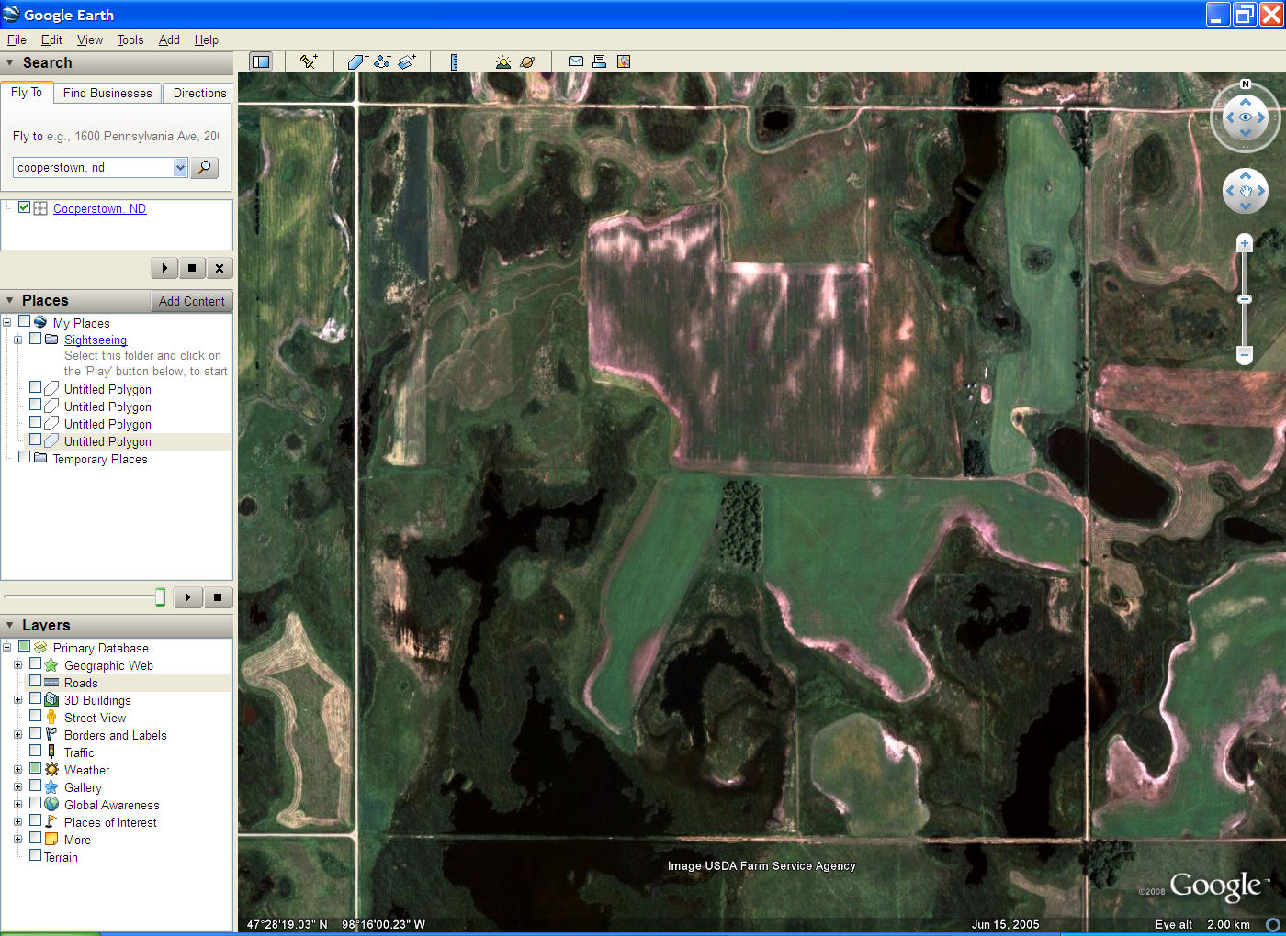Enable the Traffic layer checkbox

[x=36, y=751]
